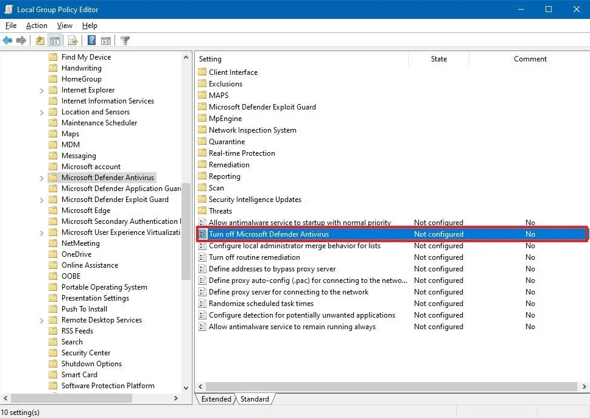This screenshot has width=590, height=418.
Task: Click the policy icon beside Define addresses to bypass proxy
Action: coord(202,269)
